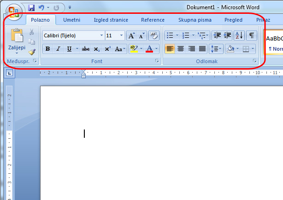Toggle show paragraph marks
This screenshot has width=283, height=200.
tap(252, 35)
